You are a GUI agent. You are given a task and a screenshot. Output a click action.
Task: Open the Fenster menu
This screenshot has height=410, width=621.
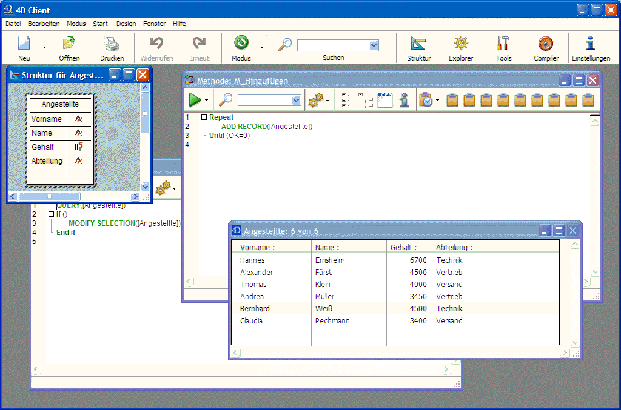(x=154, y=24)
